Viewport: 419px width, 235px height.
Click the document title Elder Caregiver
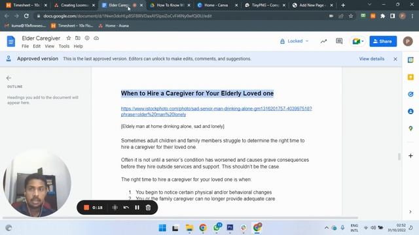click(41, 38)
